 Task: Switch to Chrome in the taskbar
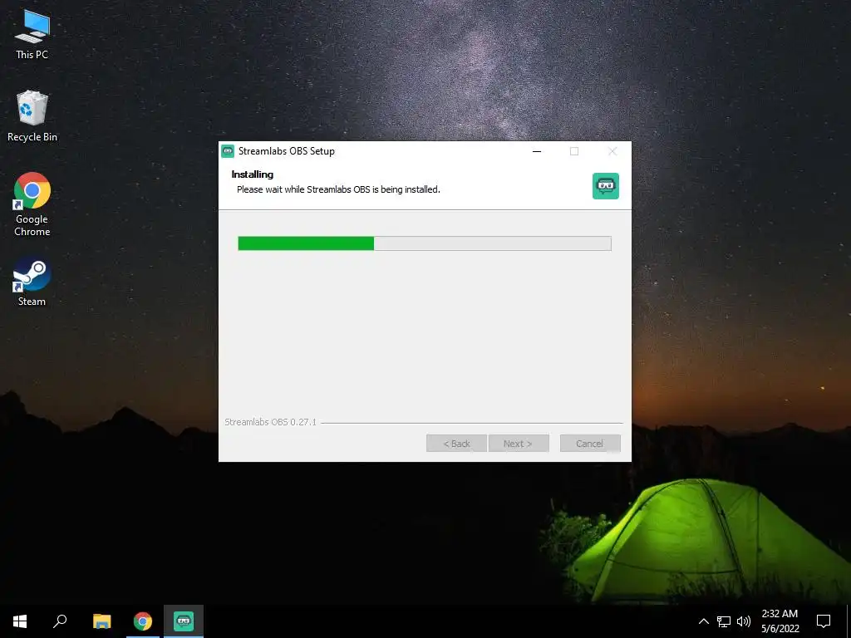click(143, 621)
